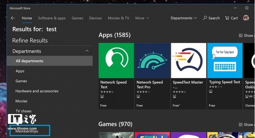Viewport: 255px width, 138px height.
Task: Click PC device icon under Network Speed Test
Action: [x=102, y=97]
